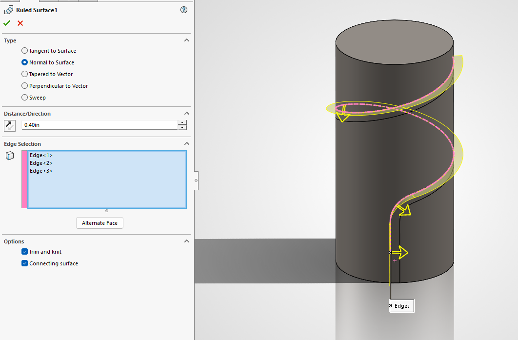
Task: Click the reverse direction arrow button
Action: (10, 125)
